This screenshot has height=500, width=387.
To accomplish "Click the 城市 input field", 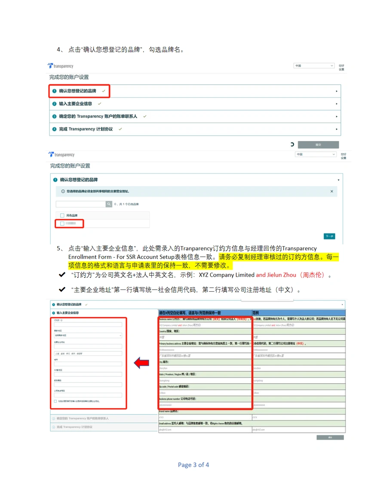I will [88, 364].
